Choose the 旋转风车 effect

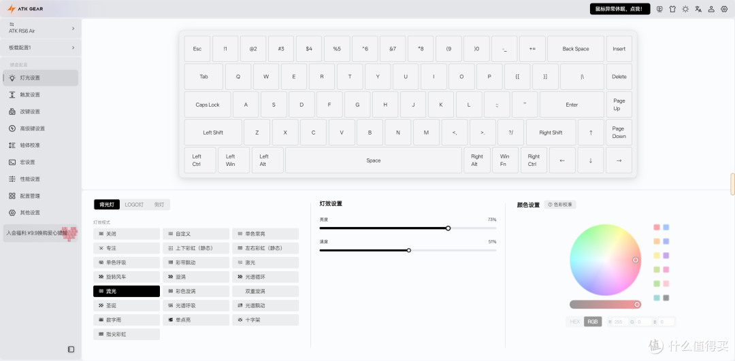click(x=127, y=277)
